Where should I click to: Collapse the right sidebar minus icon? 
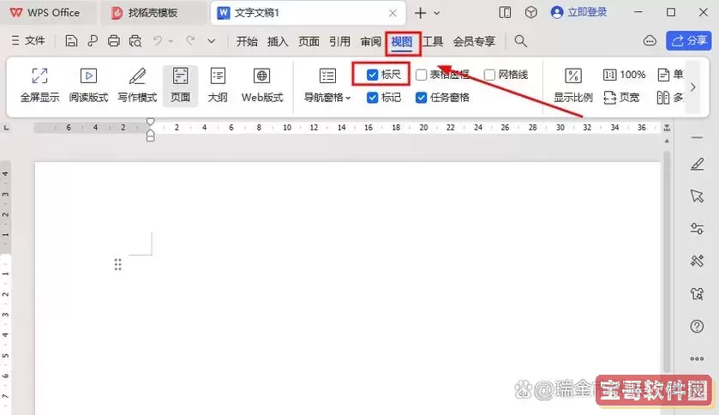[697, 137]
